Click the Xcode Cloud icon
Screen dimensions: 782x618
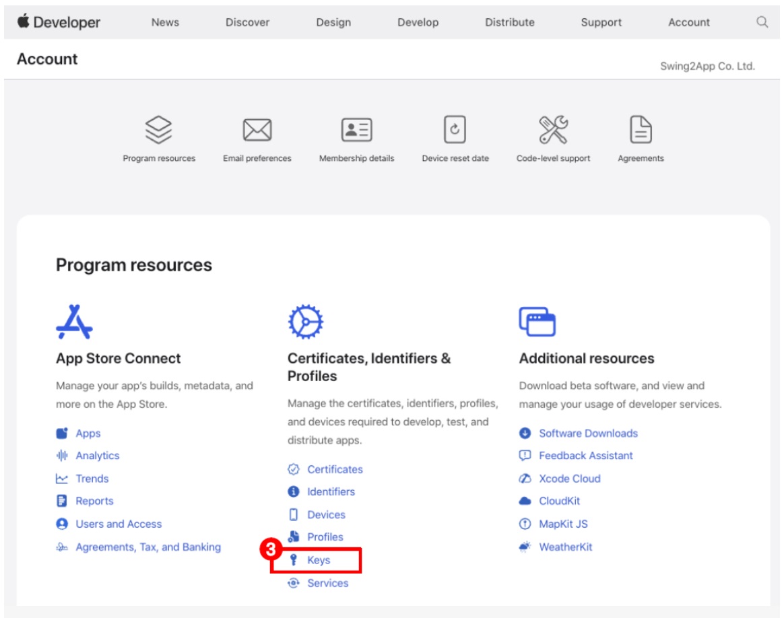coord(525,479)
